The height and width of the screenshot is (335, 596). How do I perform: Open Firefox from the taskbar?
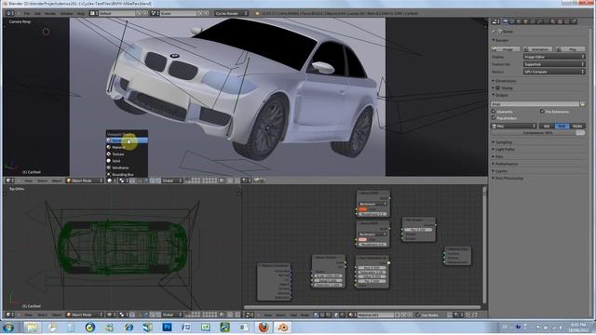pos(264,327)
